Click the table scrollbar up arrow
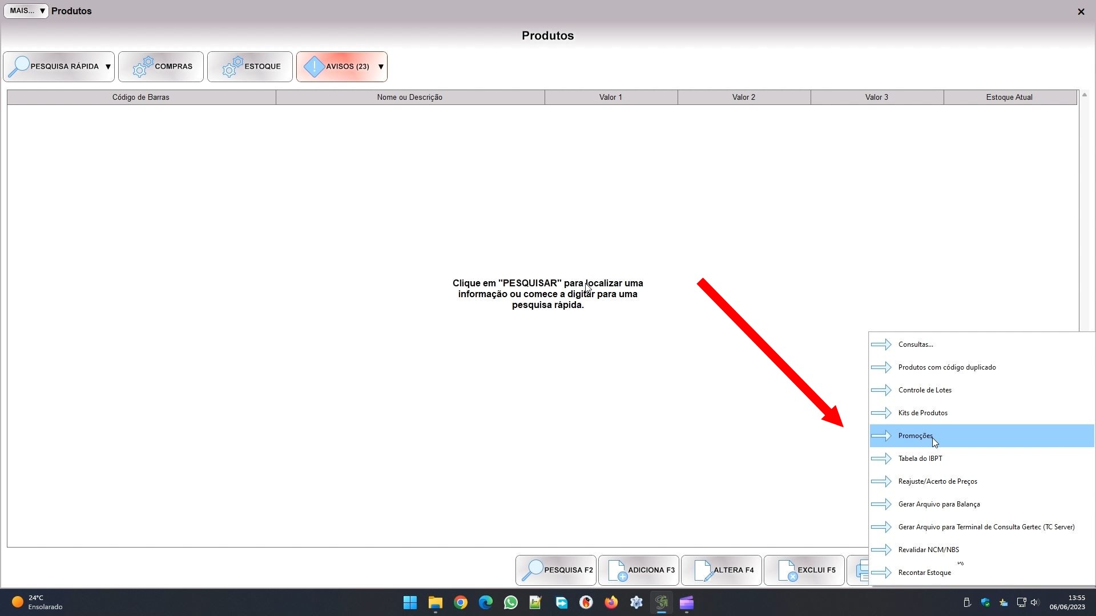This screenshot has width=1096, height=616. click(x=1084, y=95)
